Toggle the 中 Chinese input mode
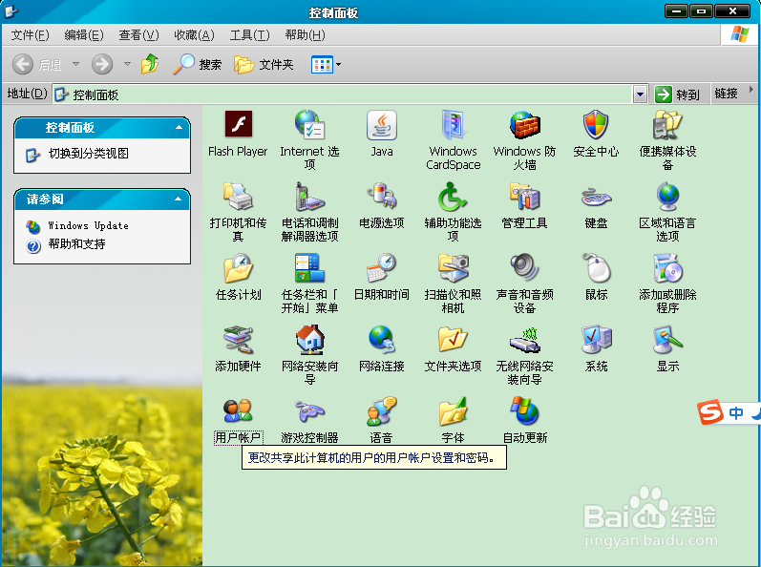 point(736,413)
